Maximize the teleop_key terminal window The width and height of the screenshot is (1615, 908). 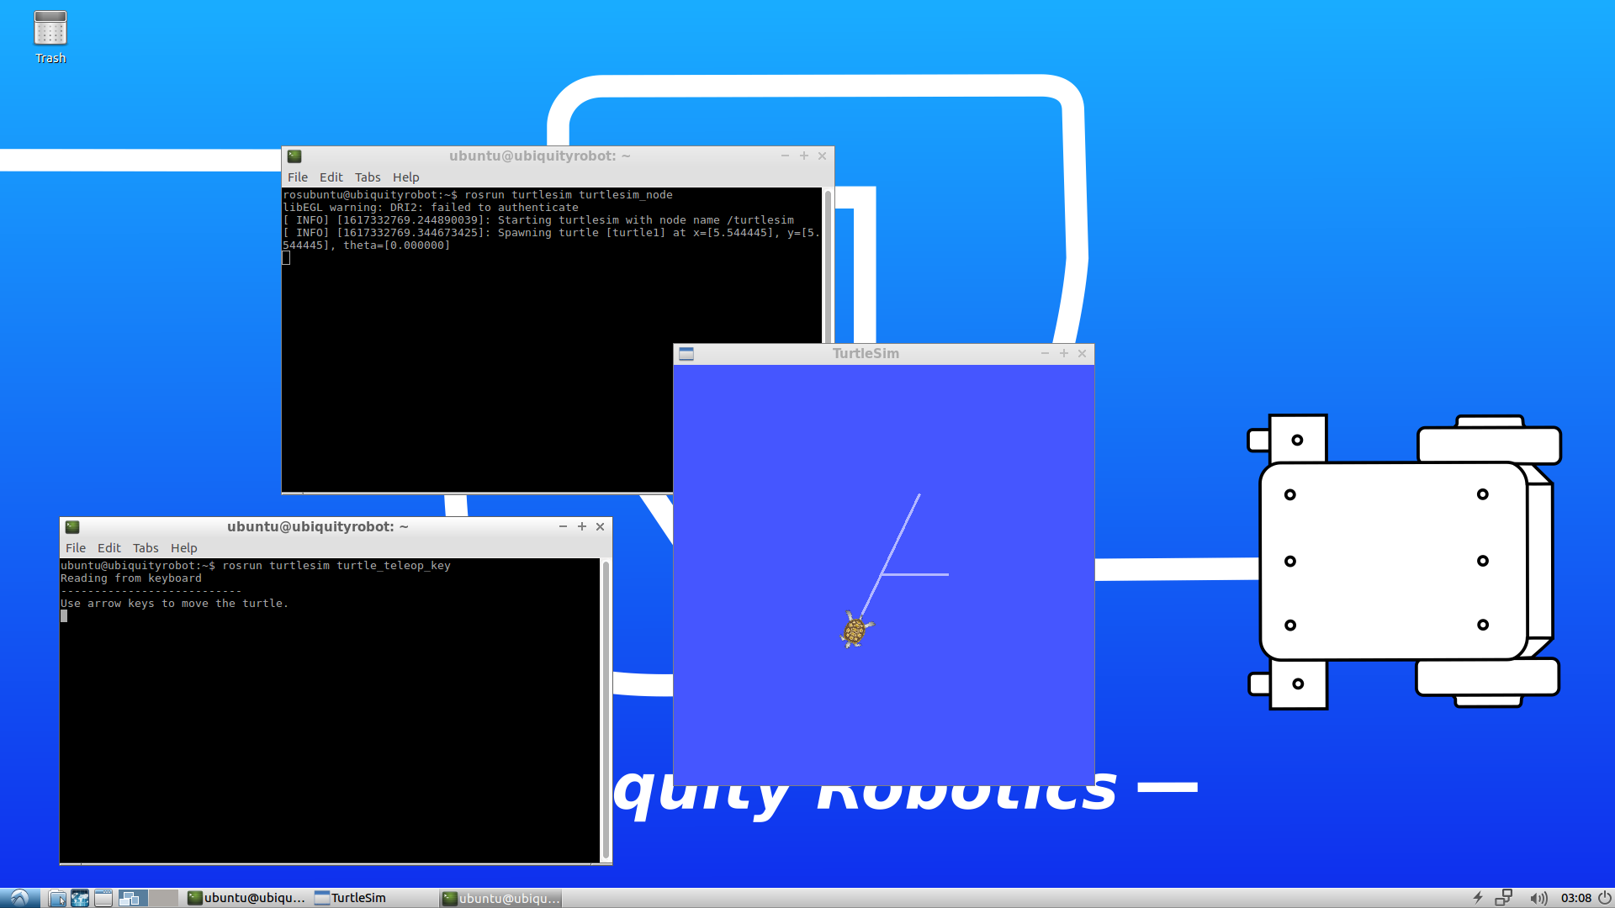581,526
